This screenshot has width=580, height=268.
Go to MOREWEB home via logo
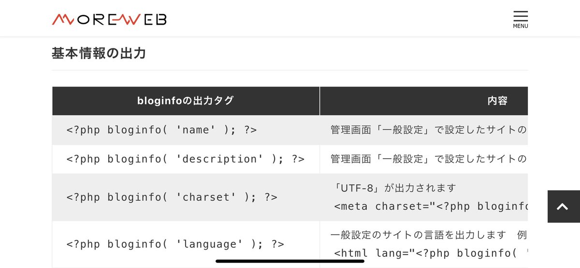pos(109,19)
